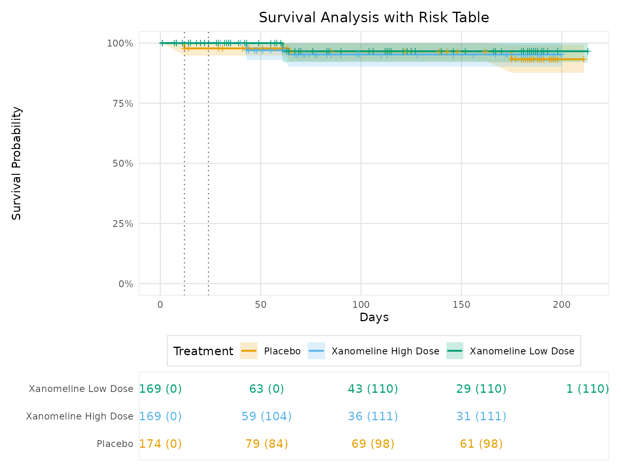Viewport: 621px width, 466px height.
Task: Click the Treatment legend title
Action: 203,351
